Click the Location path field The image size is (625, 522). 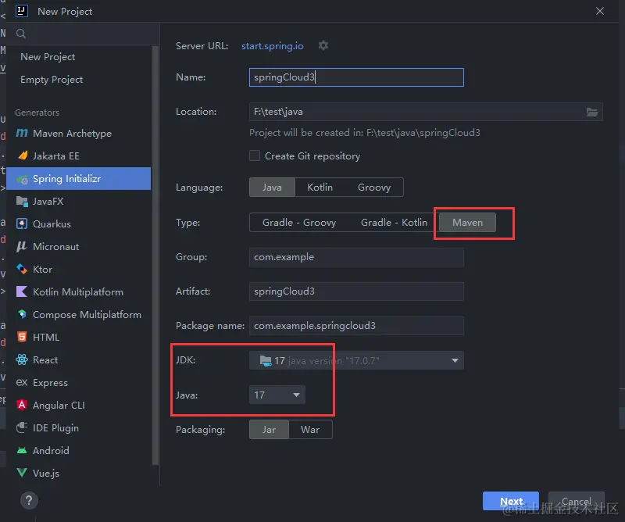(416, 112)
